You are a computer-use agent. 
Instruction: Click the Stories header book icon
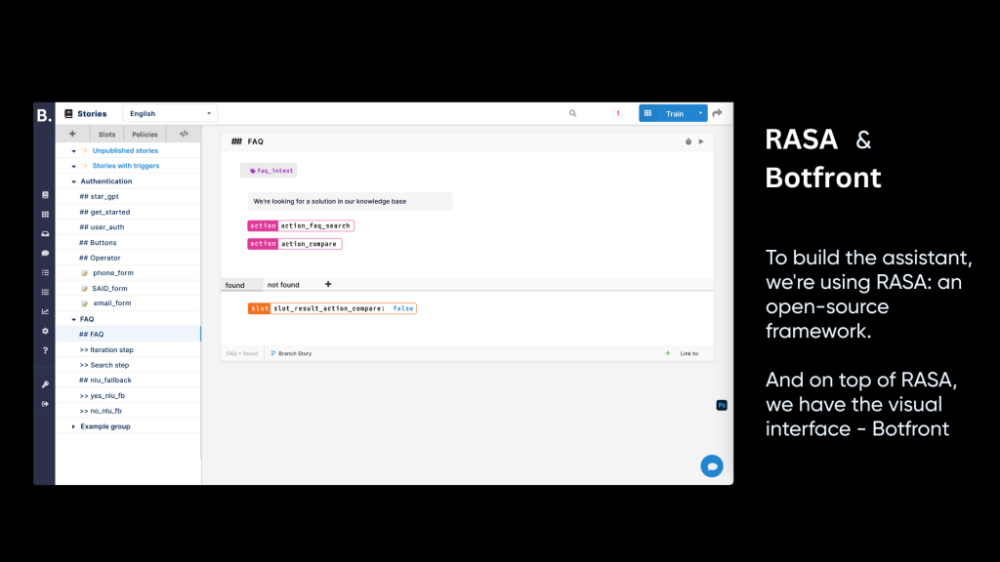(x=68, y=113)
